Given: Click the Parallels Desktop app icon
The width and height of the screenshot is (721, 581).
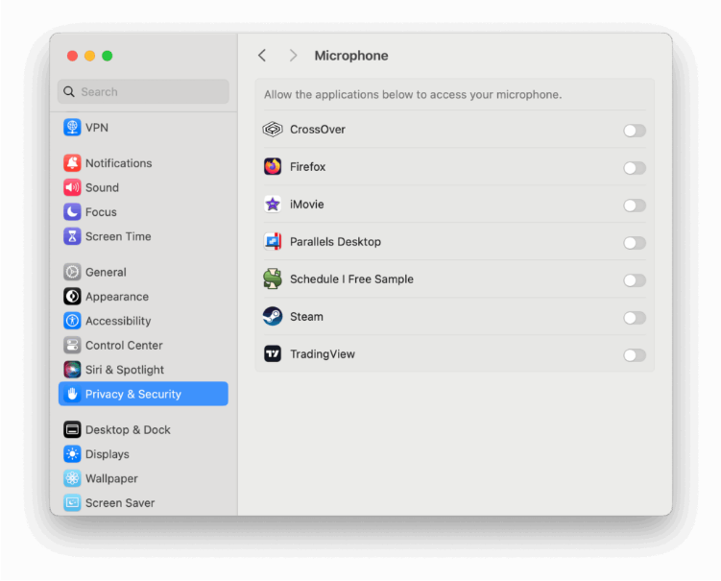Looking at the screenshot, I should coord(273,241).
